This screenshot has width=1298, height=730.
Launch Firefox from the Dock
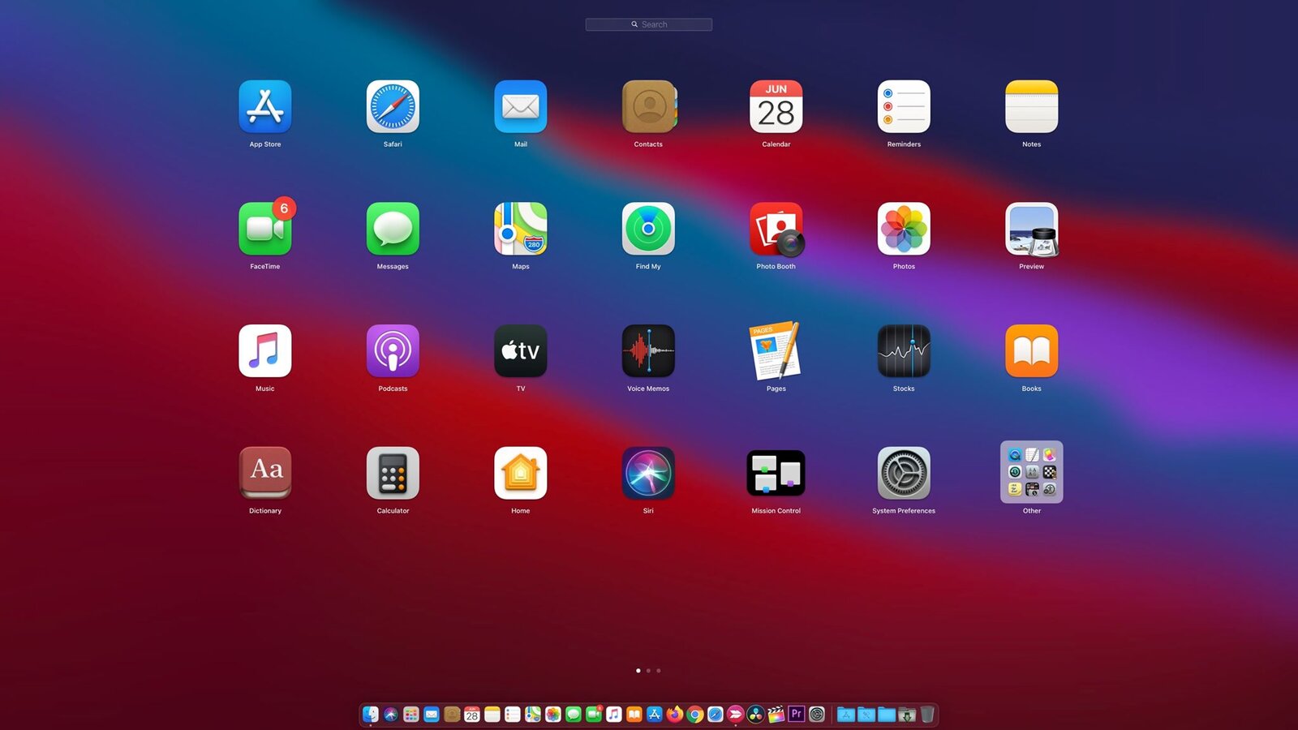click(675, 714)
